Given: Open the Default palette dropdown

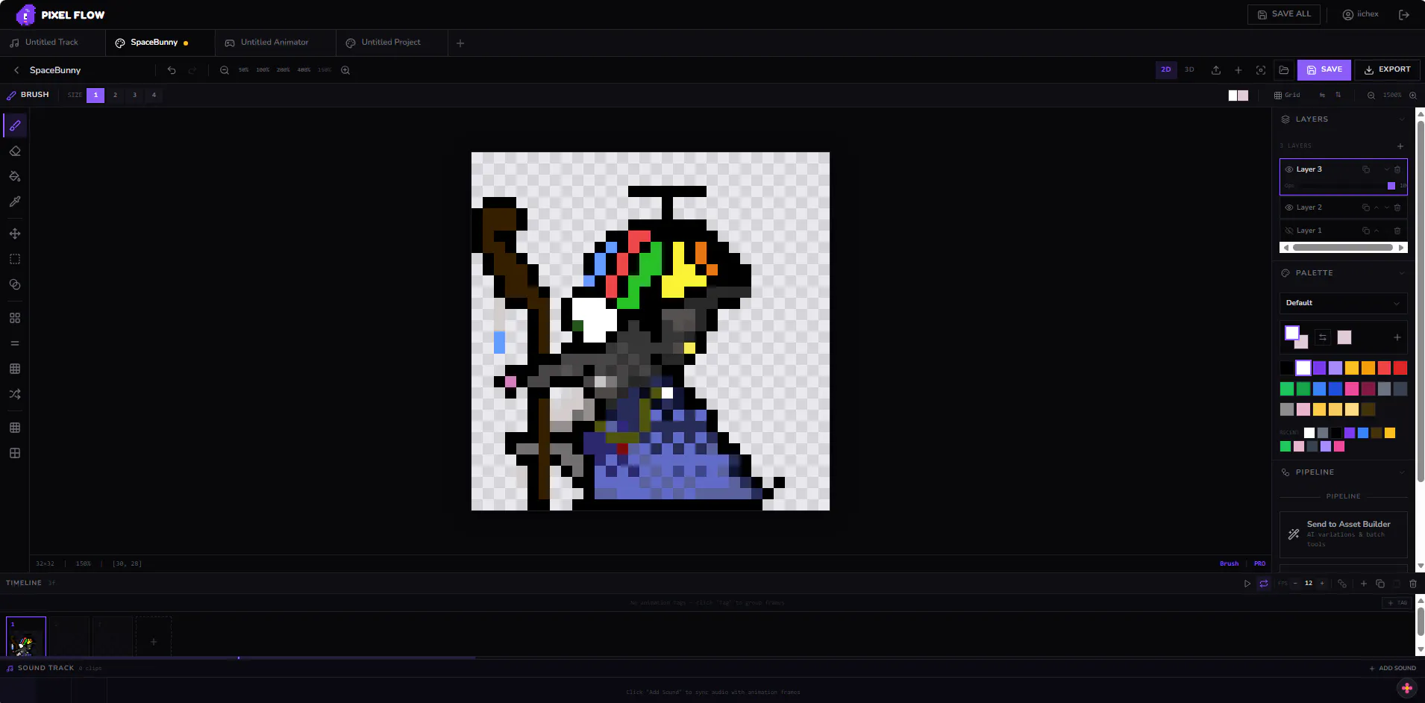Looking at the screenshot, I should [x=1343, y=303].
